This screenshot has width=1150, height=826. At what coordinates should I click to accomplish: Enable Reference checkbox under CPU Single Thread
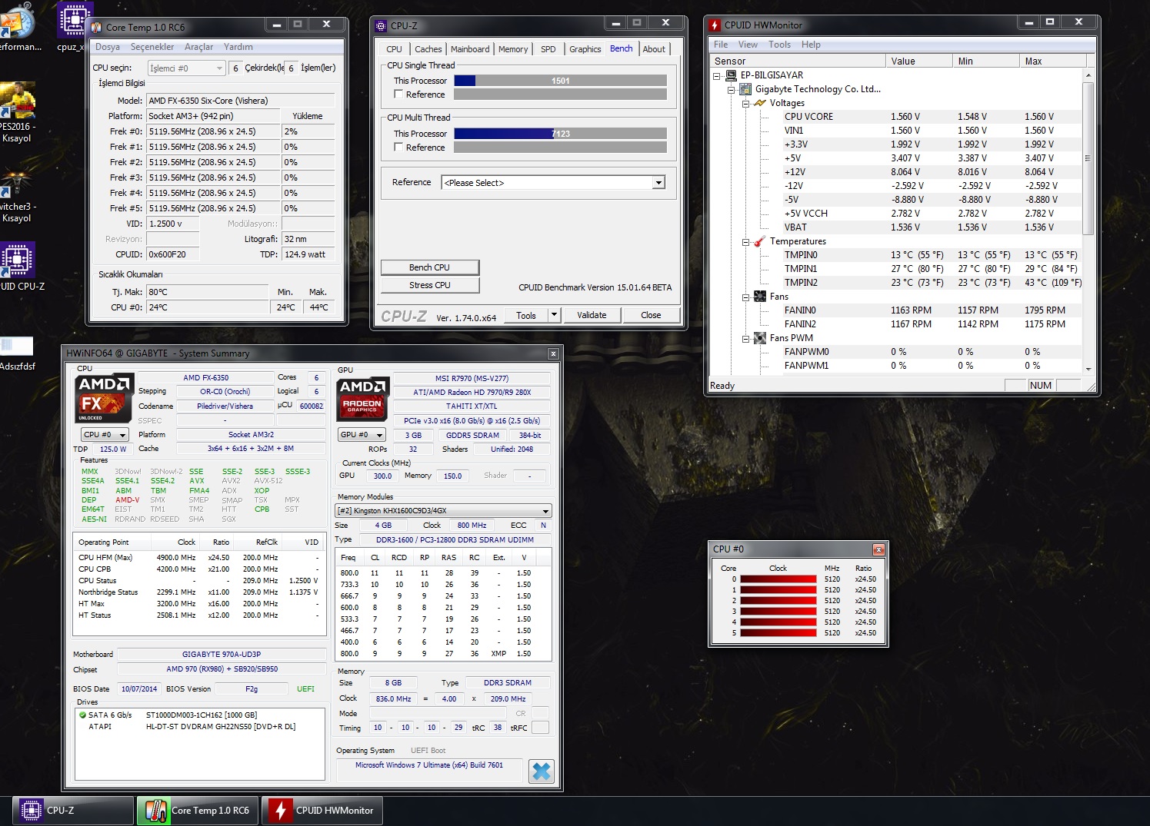[x=398, y=94]
